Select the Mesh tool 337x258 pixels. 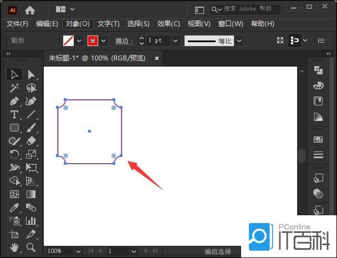pyautogui.click(x=14, y=194)
